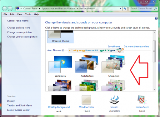This screenshot has height=117, width=160.
Task: Open the address bar history dropdown arrow
Action: click(x=121, y=9)
